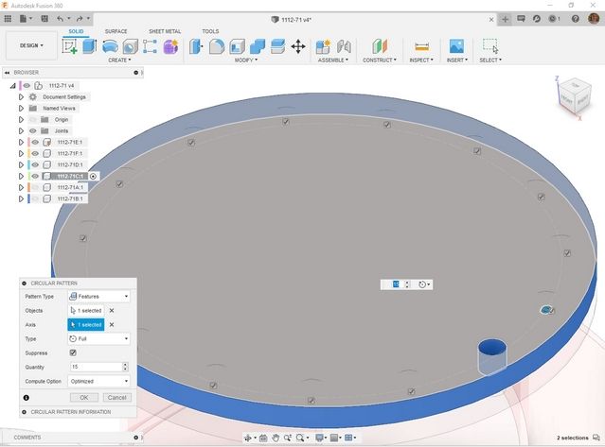The width and height of the screenshot is (605, 447).
Task: Toggle visibility of the Joints folder
Action: [x=33, y=131]
